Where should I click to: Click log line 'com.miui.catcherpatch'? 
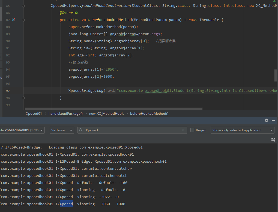[104, 176]
